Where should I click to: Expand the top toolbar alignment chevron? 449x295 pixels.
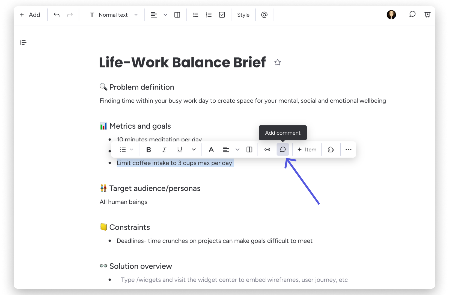coord(165,15)
